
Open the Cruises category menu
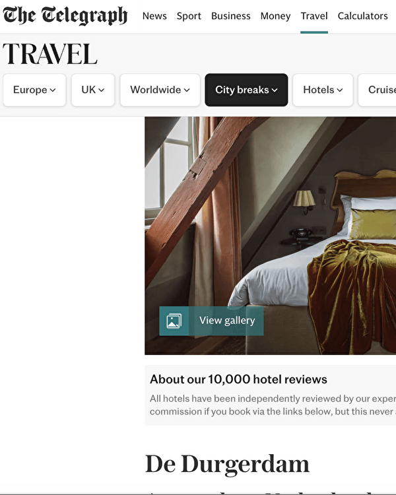point(377,90)
